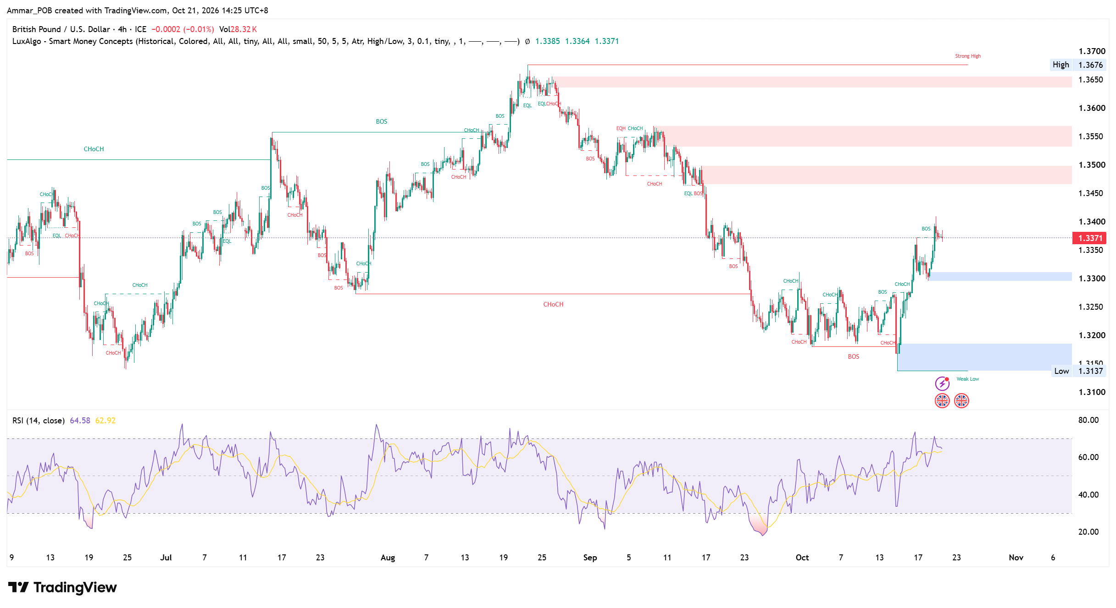Select the blue demand zone at 1.3300
The width and height of the screenshot is (1116, 608).
(x=1000, y=276)
